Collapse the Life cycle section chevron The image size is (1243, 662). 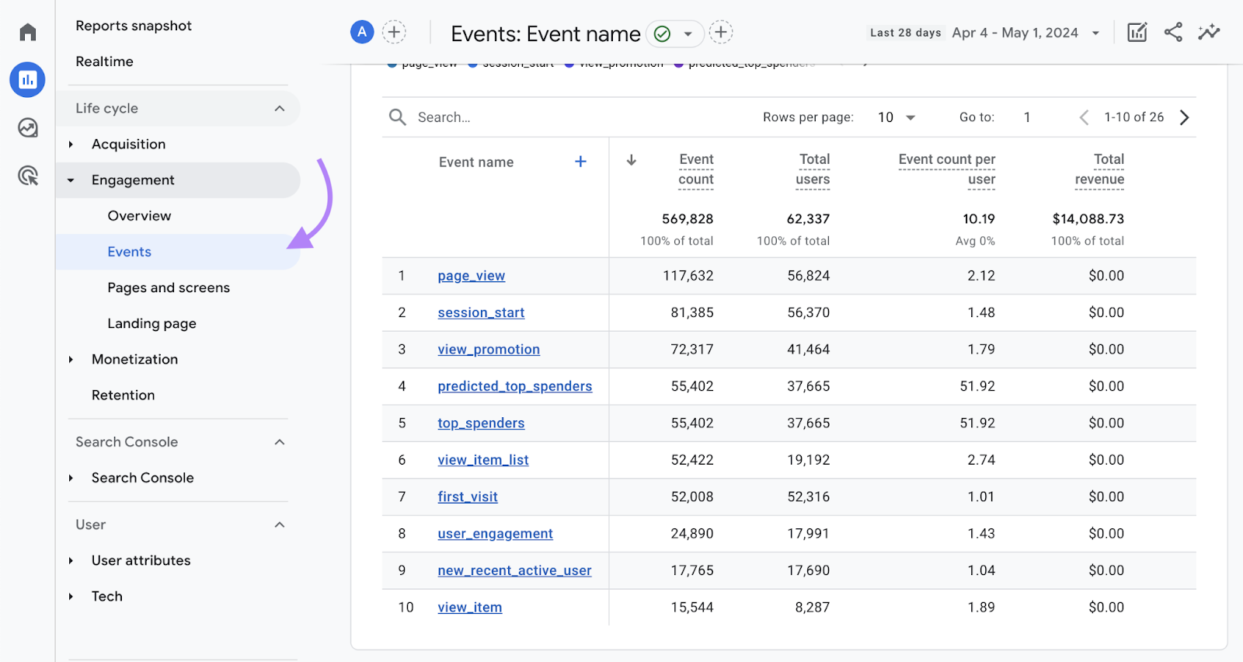(280, 109)
